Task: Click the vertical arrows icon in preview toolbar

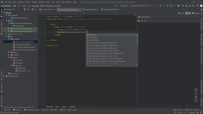Action: click(146, 21)
